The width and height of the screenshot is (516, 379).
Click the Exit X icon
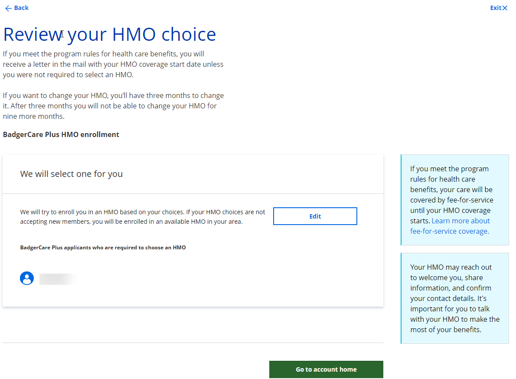[505, 8]
